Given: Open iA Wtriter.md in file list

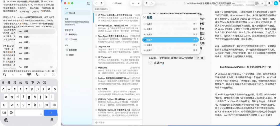Looking at the screenshot, I should [118, 60].
